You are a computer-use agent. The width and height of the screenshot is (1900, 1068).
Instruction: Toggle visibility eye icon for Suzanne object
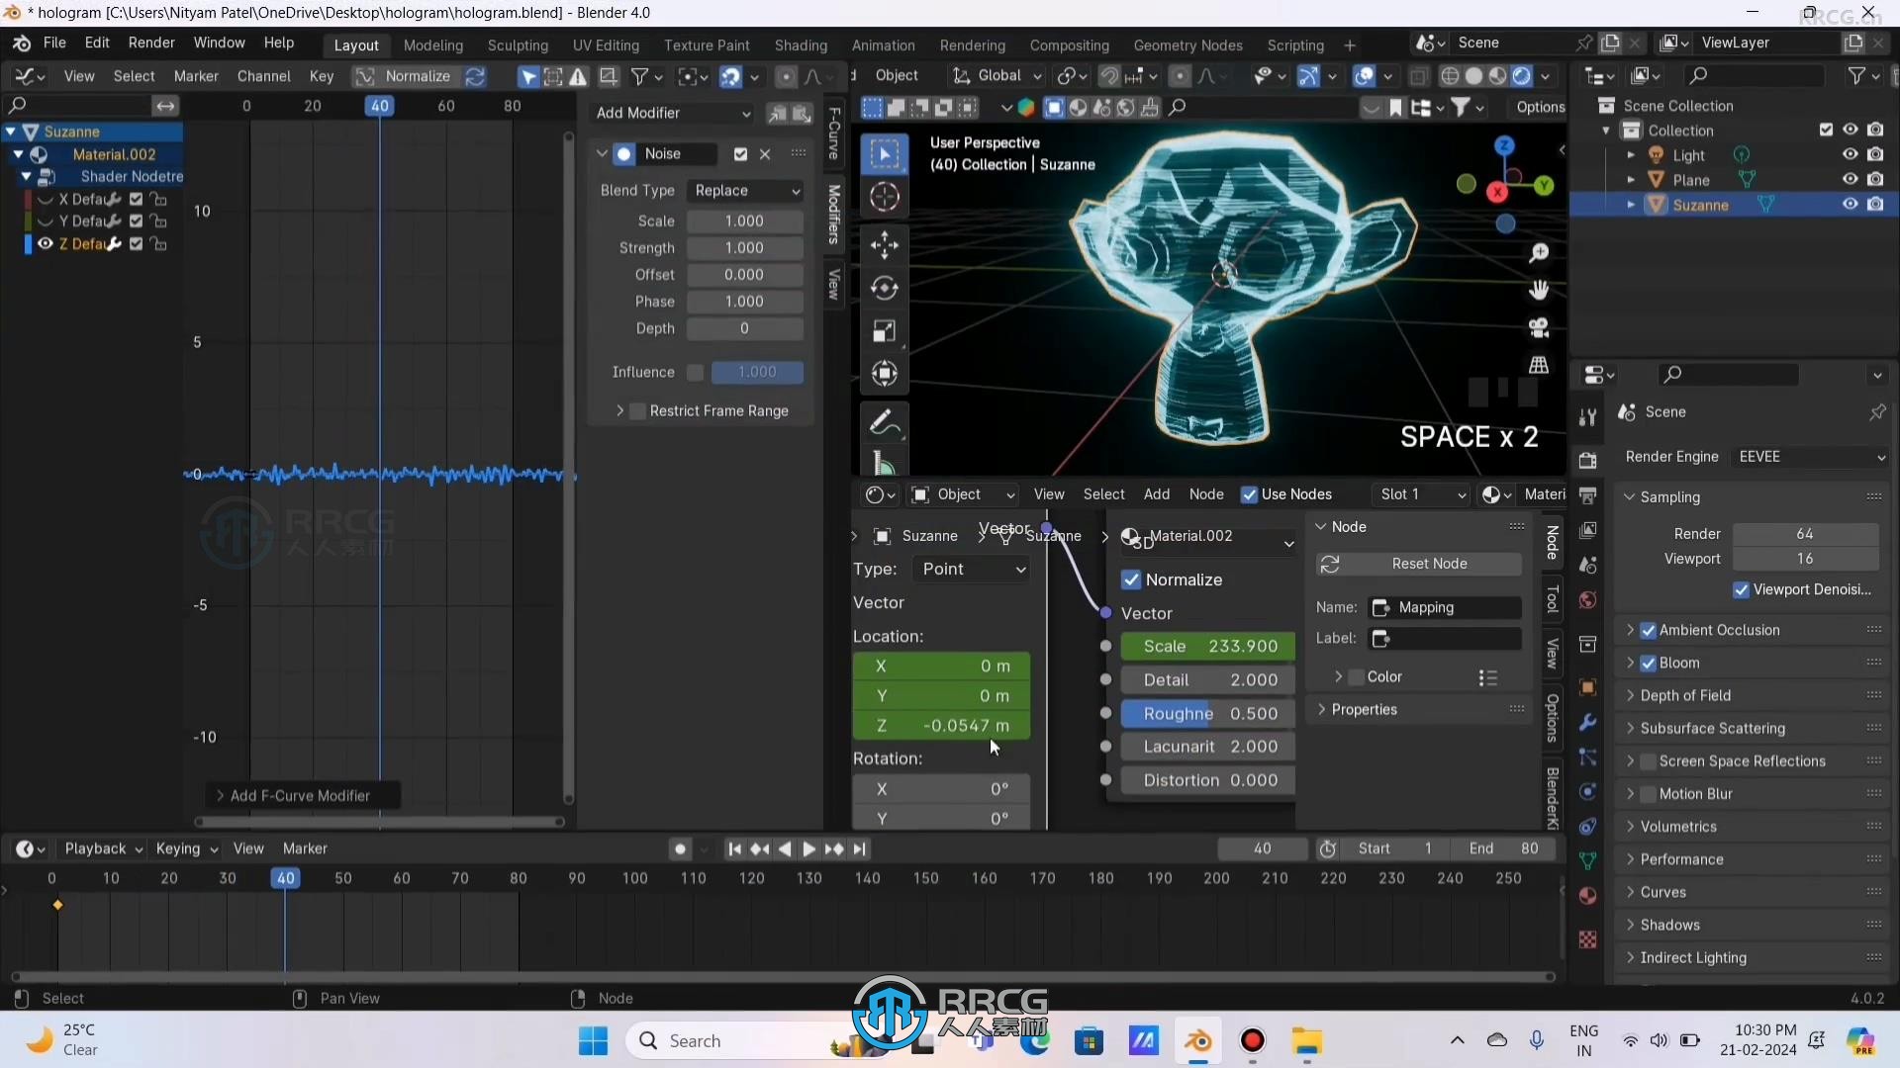[1850, 204]
